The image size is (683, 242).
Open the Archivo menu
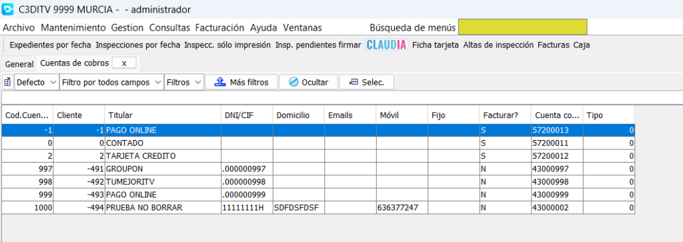click(19, 28)
